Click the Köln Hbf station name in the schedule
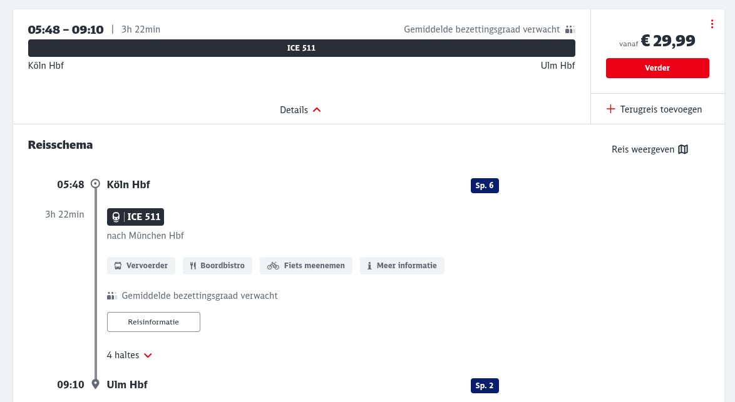Image resolution: width=735 pixels, height=402 pixels. [128, 184]
